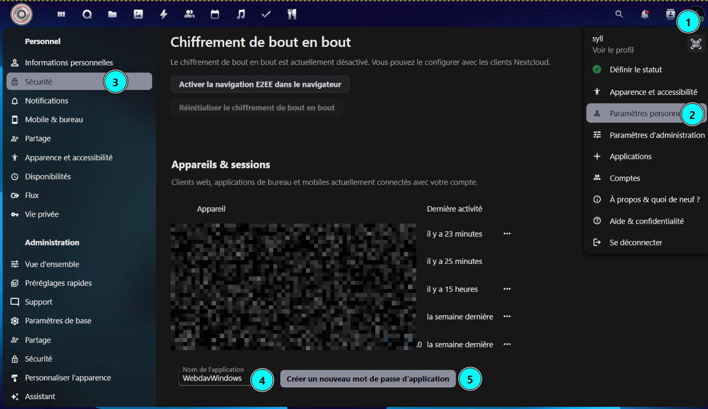Open the Music app note icon
The image size is (708, 409).
coord(241,15)
